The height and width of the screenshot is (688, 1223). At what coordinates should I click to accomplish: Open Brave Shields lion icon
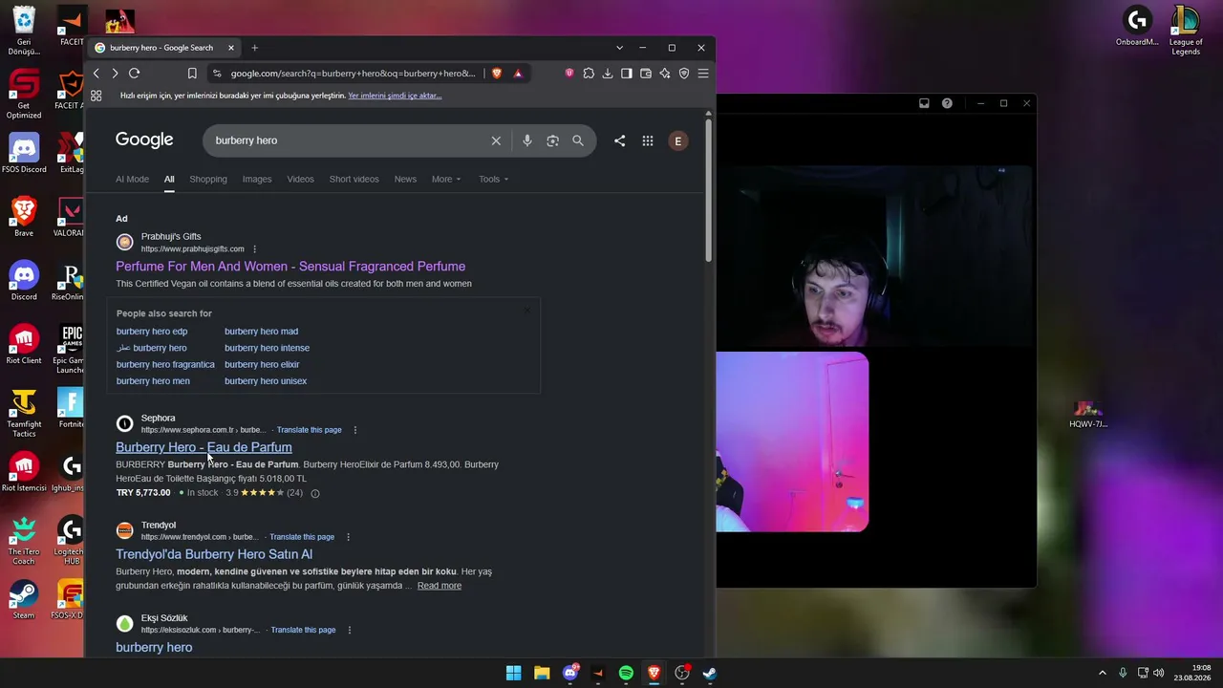tap(497, 74)
